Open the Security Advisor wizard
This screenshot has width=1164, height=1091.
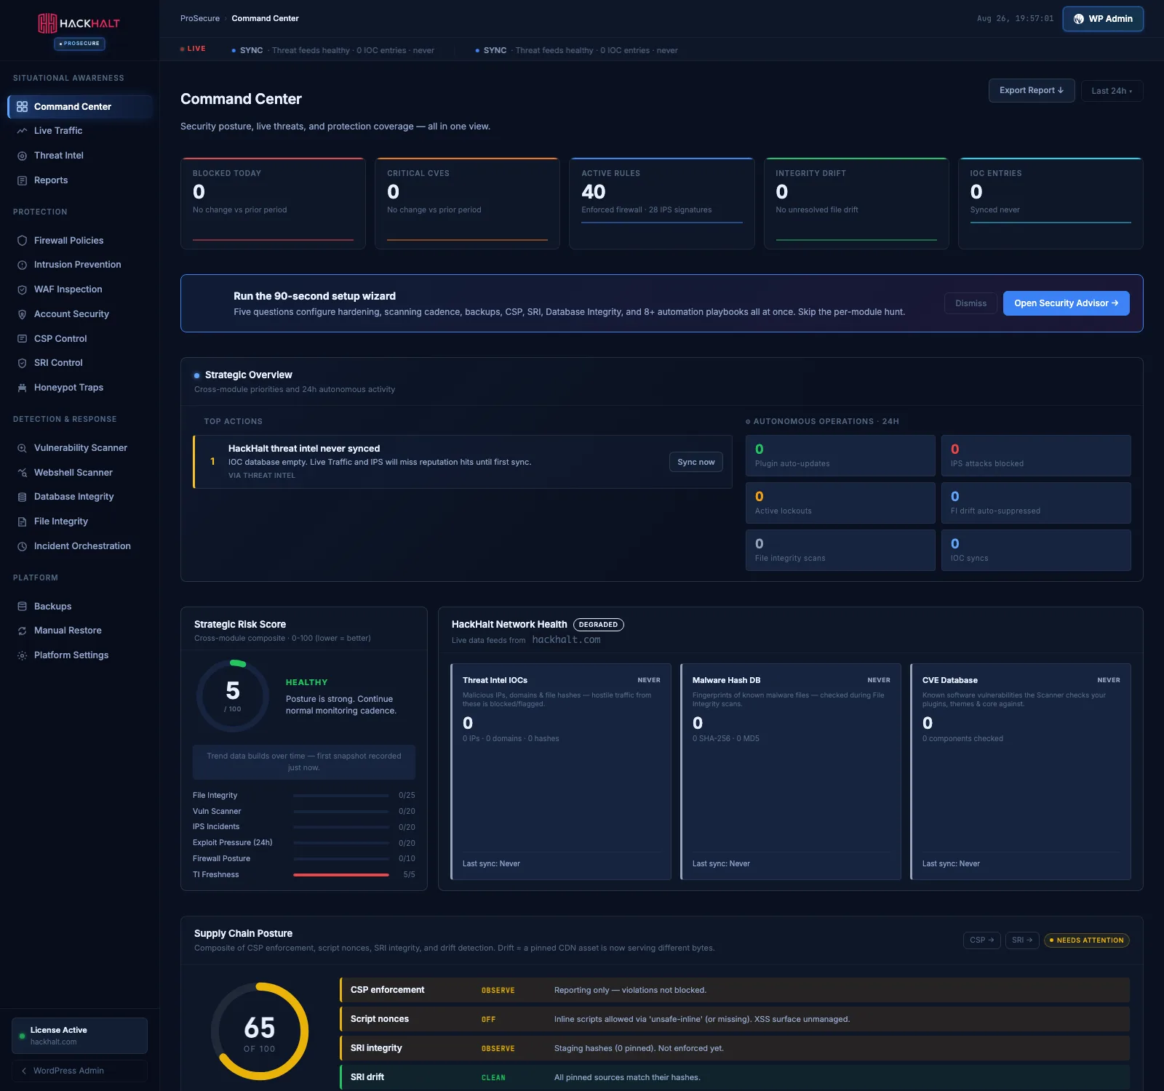tap(1066, 303)
